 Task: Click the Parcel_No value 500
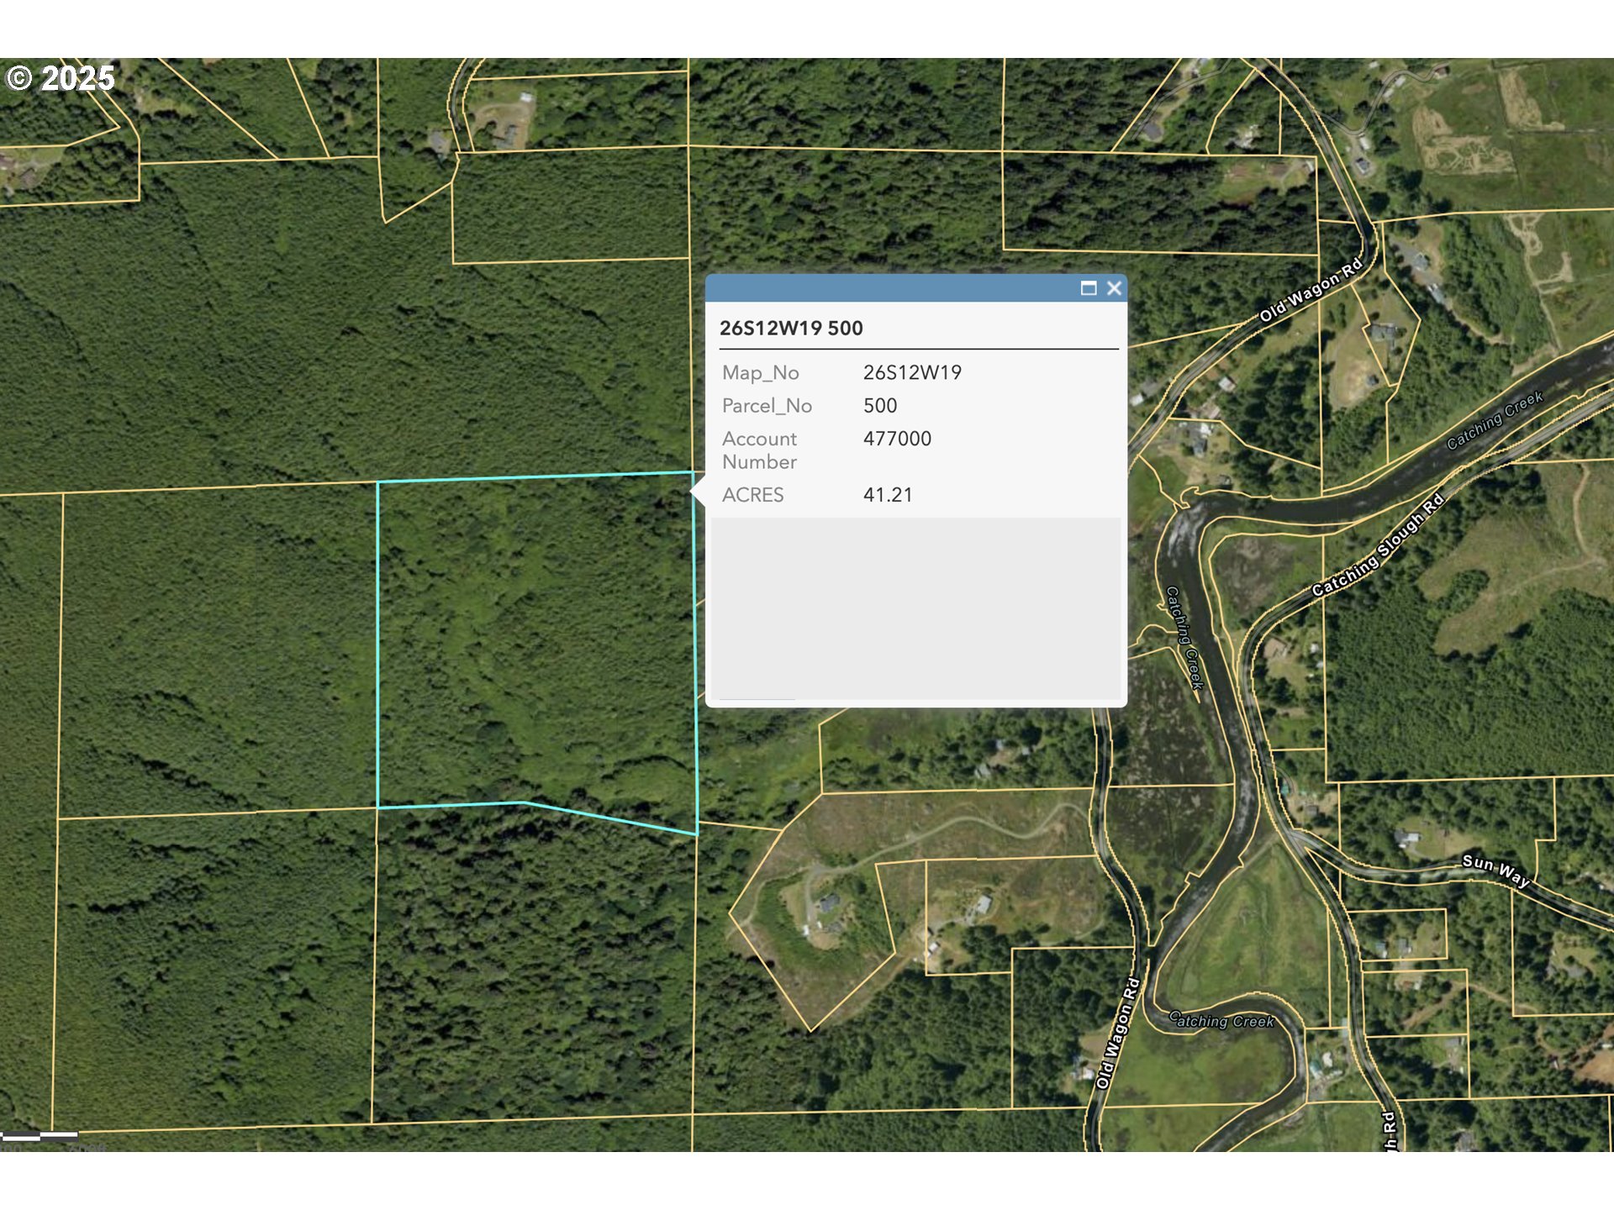point(879,406)
